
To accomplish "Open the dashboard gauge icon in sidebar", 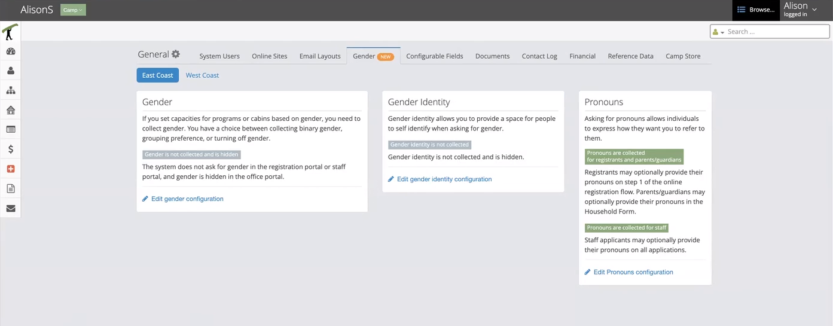I will (x=11, y=51).
